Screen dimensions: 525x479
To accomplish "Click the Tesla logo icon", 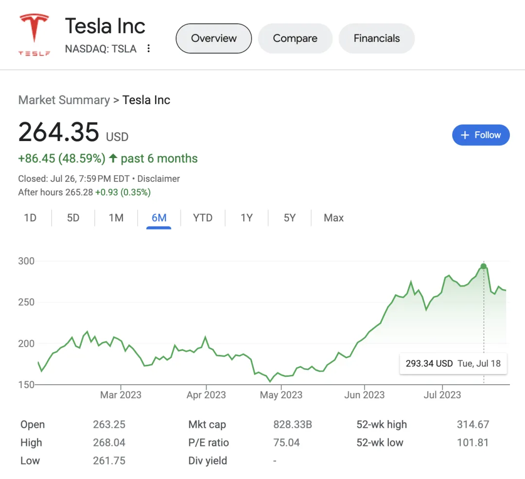I will tap(34, 34).
